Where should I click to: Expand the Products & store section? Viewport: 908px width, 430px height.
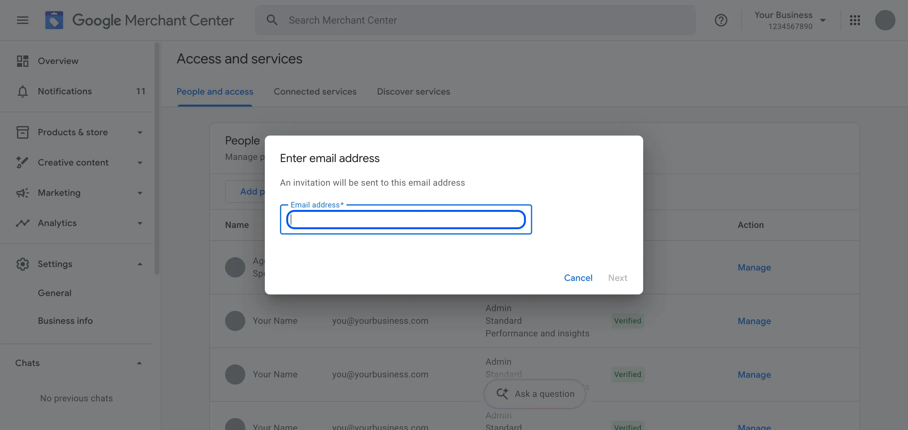click(140, 132)
